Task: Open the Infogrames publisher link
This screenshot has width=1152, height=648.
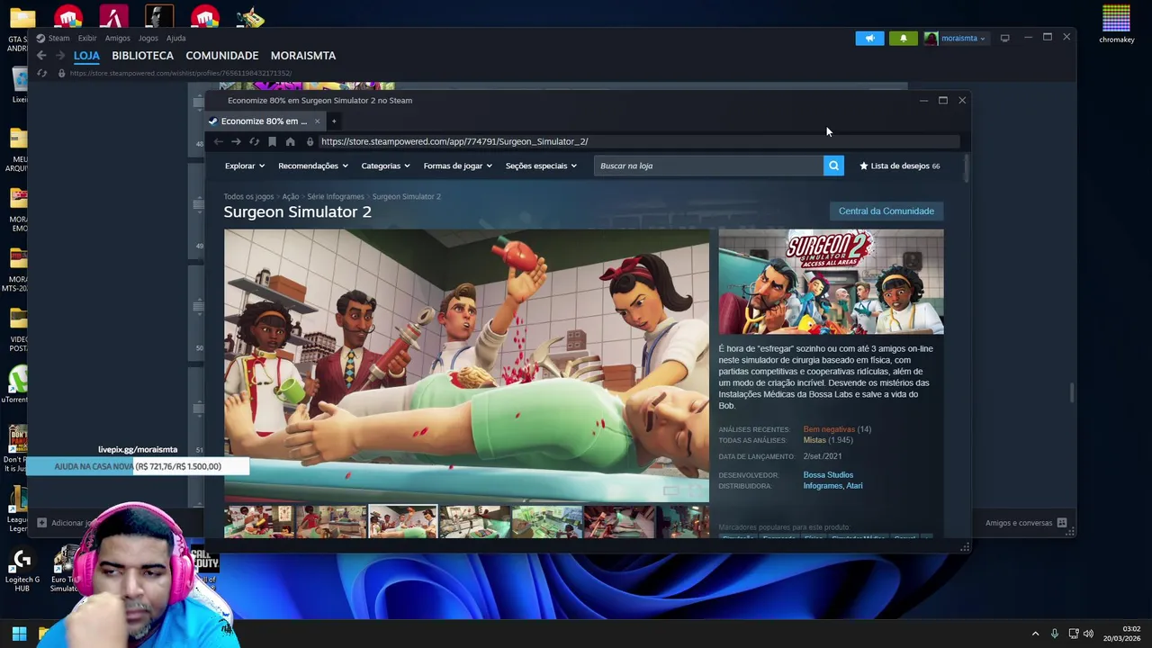Action: [x=823, y=486]
